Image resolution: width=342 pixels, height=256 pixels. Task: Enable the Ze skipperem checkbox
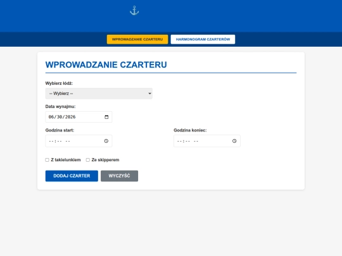click(88, 160)
